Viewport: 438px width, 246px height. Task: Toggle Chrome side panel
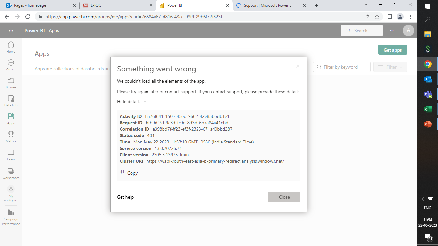pos(390,17)
